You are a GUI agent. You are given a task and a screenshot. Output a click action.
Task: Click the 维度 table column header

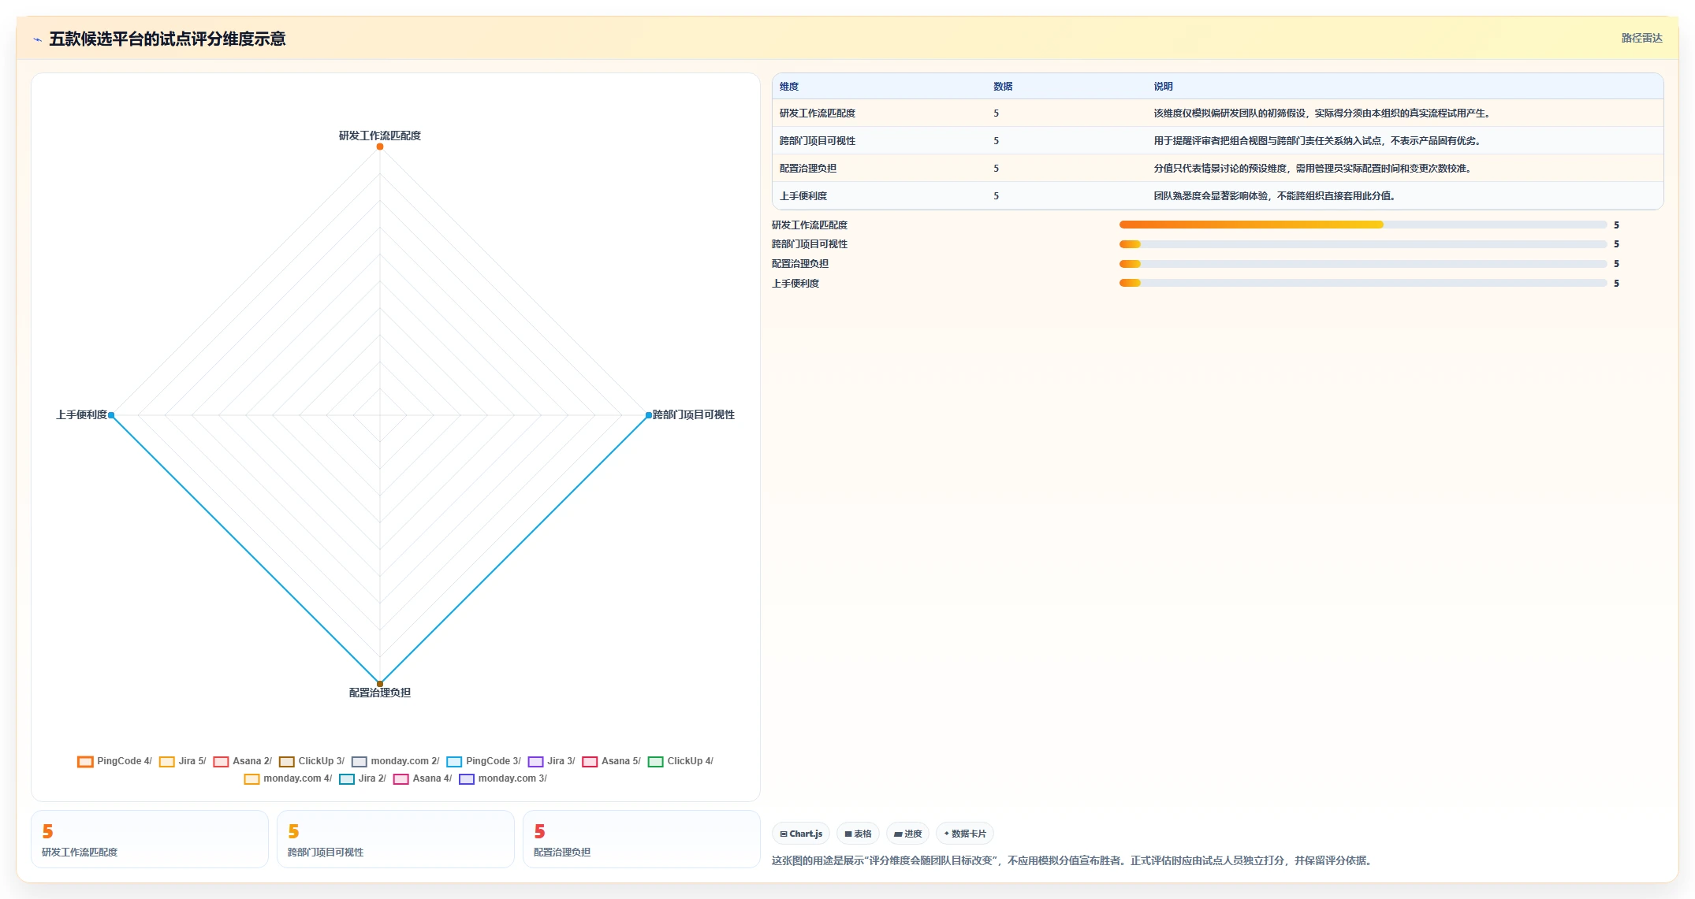point(789,87)
